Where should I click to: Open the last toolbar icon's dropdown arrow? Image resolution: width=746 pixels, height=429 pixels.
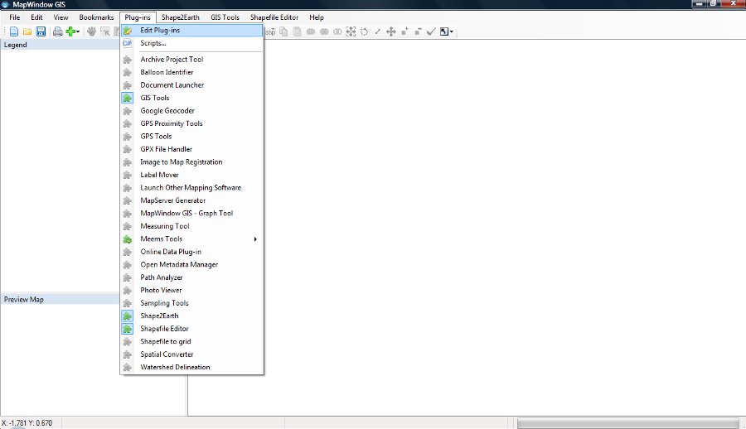pyautogui.click(x=452, y=31)
